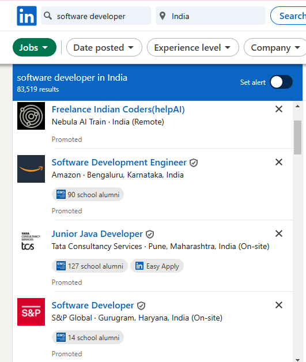Expand the Company filter
Image resolution: width=306 pixels, height=362 pixels.
[275, 48]
